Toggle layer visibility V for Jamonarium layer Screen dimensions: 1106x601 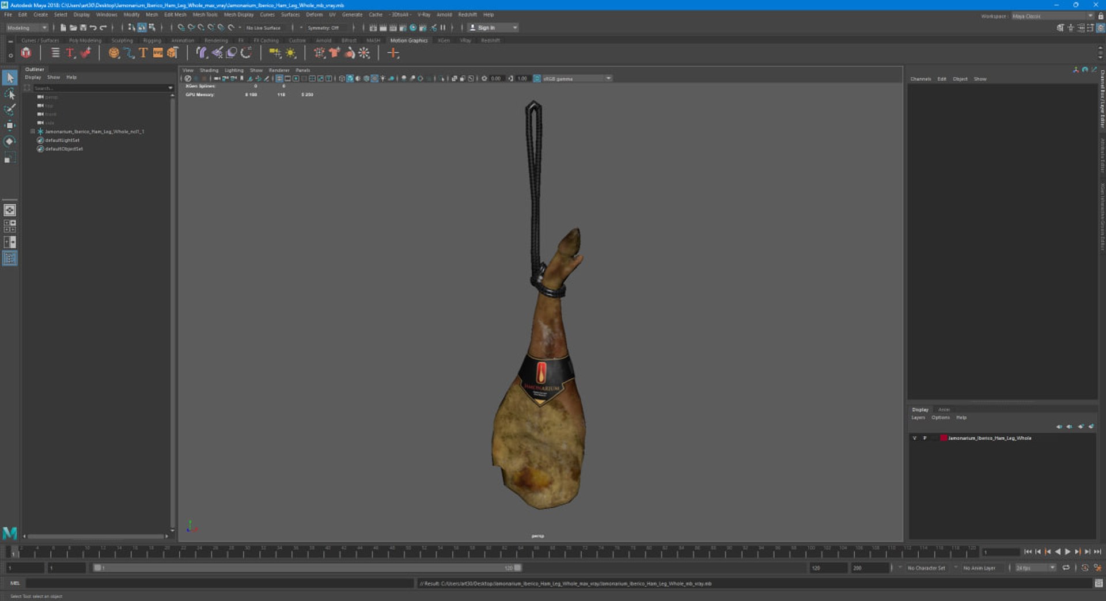[x=914, y=438]
